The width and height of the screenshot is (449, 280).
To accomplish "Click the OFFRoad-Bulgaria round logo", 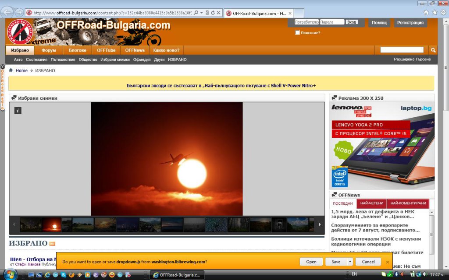I will 20,31.
